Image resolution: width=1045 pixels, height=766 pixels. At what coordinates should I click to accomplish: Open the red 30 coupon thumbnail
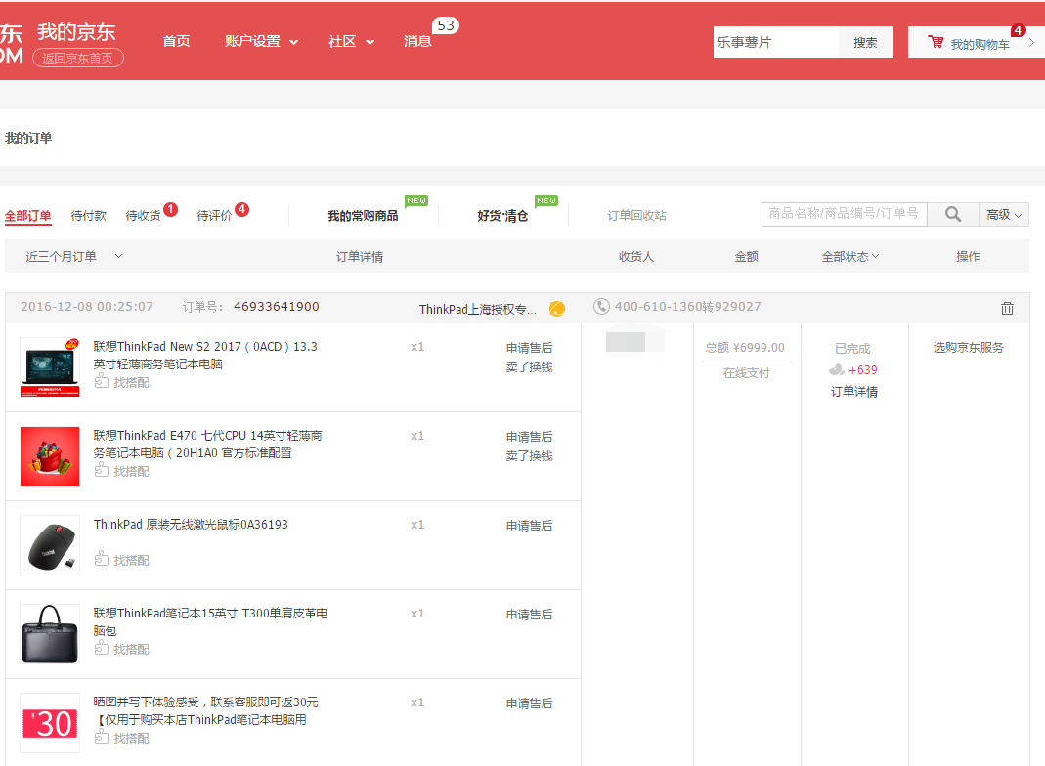[50, 723]
